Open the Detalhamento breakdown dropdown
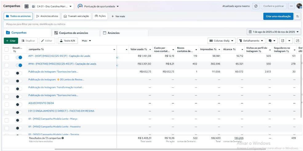Screen dimensions: 303x151 pos(252,41)
